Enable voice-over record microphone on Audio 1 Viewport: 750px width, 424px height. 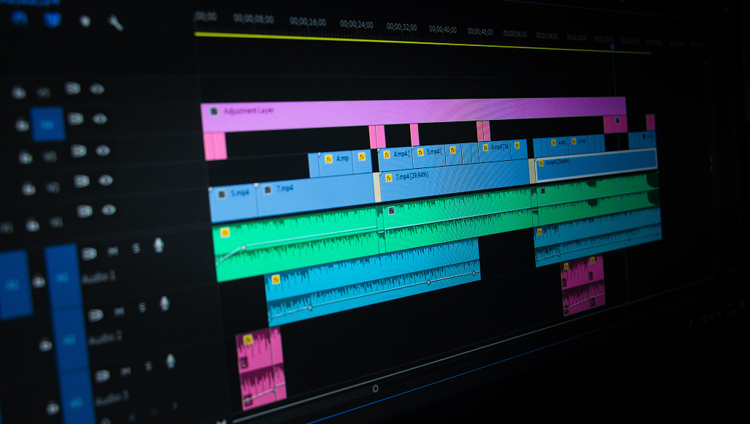click(x=159, y=246)
